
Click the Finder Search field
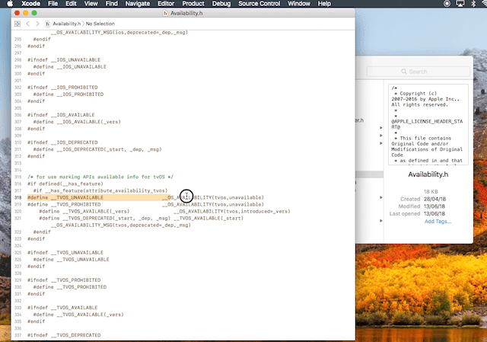(x=425, y=72)
